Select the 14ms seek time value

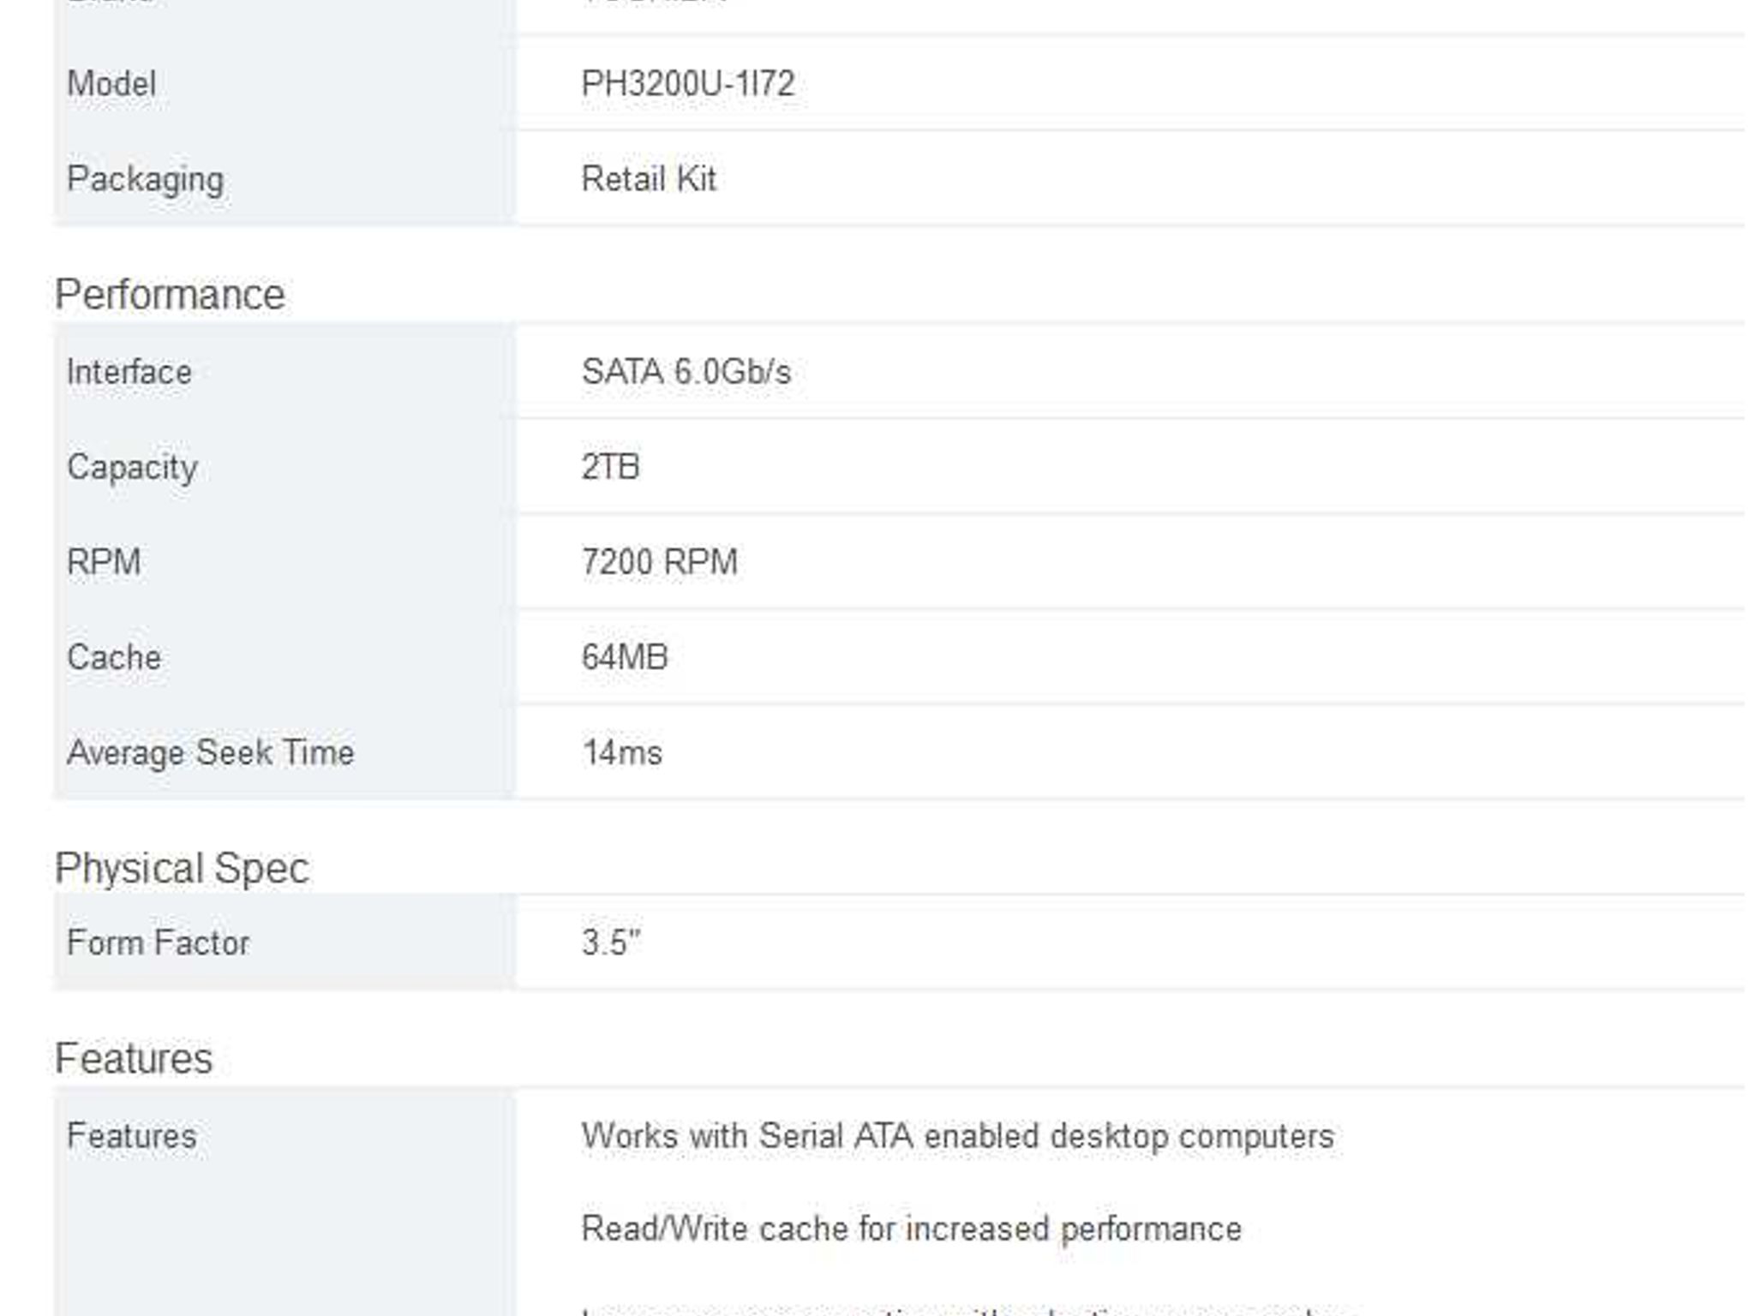click(x=622, y=752)
